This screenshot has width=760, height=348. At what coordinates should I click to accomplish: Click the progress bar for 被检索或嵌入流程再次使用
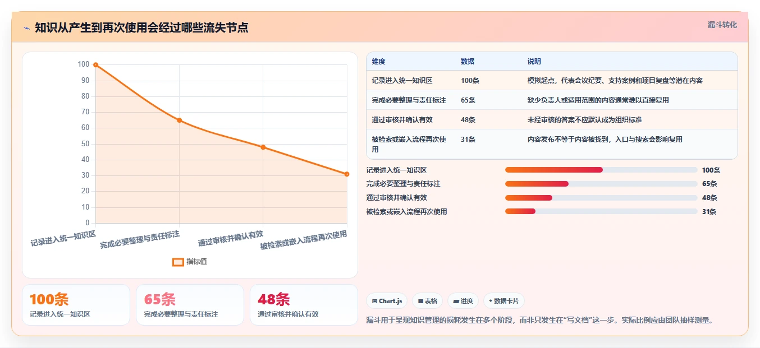tap(601, 211)
